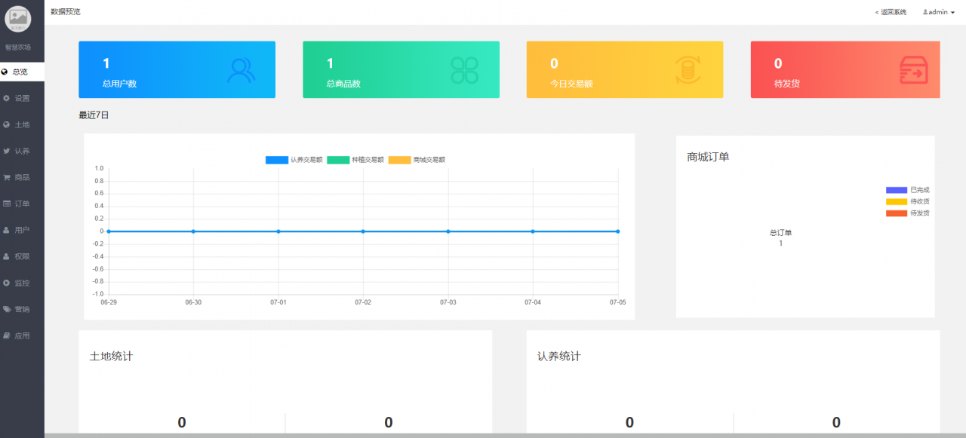This screenshot has height=438, width=966.
Task: Click the gear icon beside 设置 in sidebar
Action: [7, 98]
